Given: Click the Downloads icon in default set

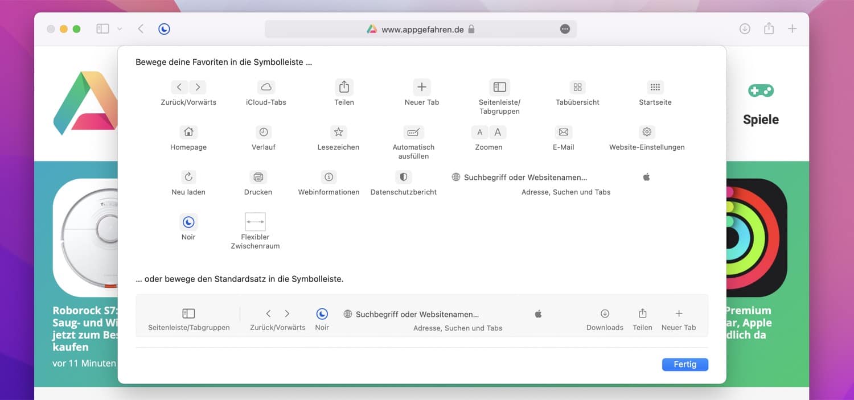Looking at the screenshot, I should pyautogui.click(x=605, y=314).
